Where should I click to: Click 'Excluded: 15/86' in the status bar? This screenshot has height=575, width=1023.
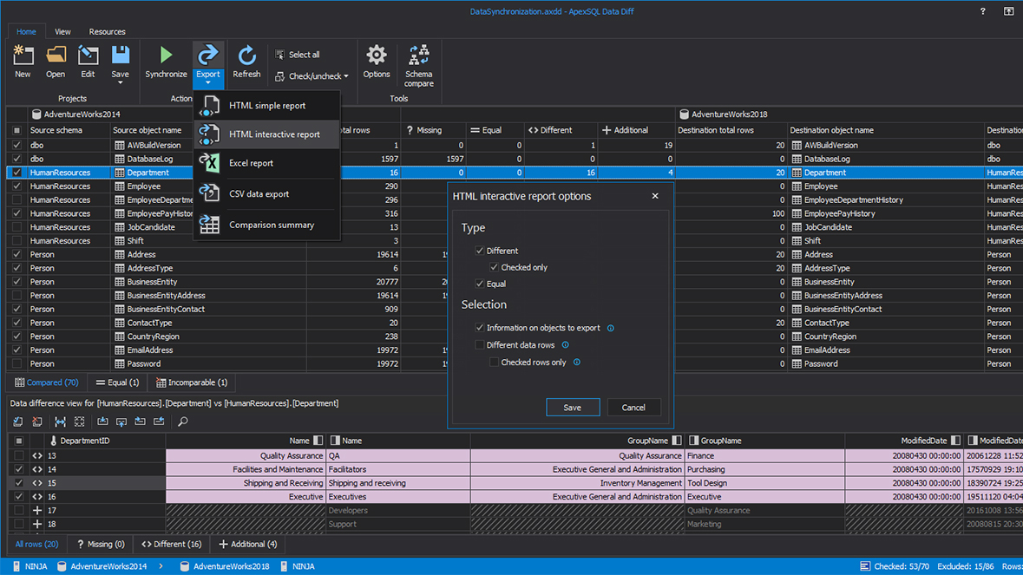pyautogui.click(x=966, y=566)
